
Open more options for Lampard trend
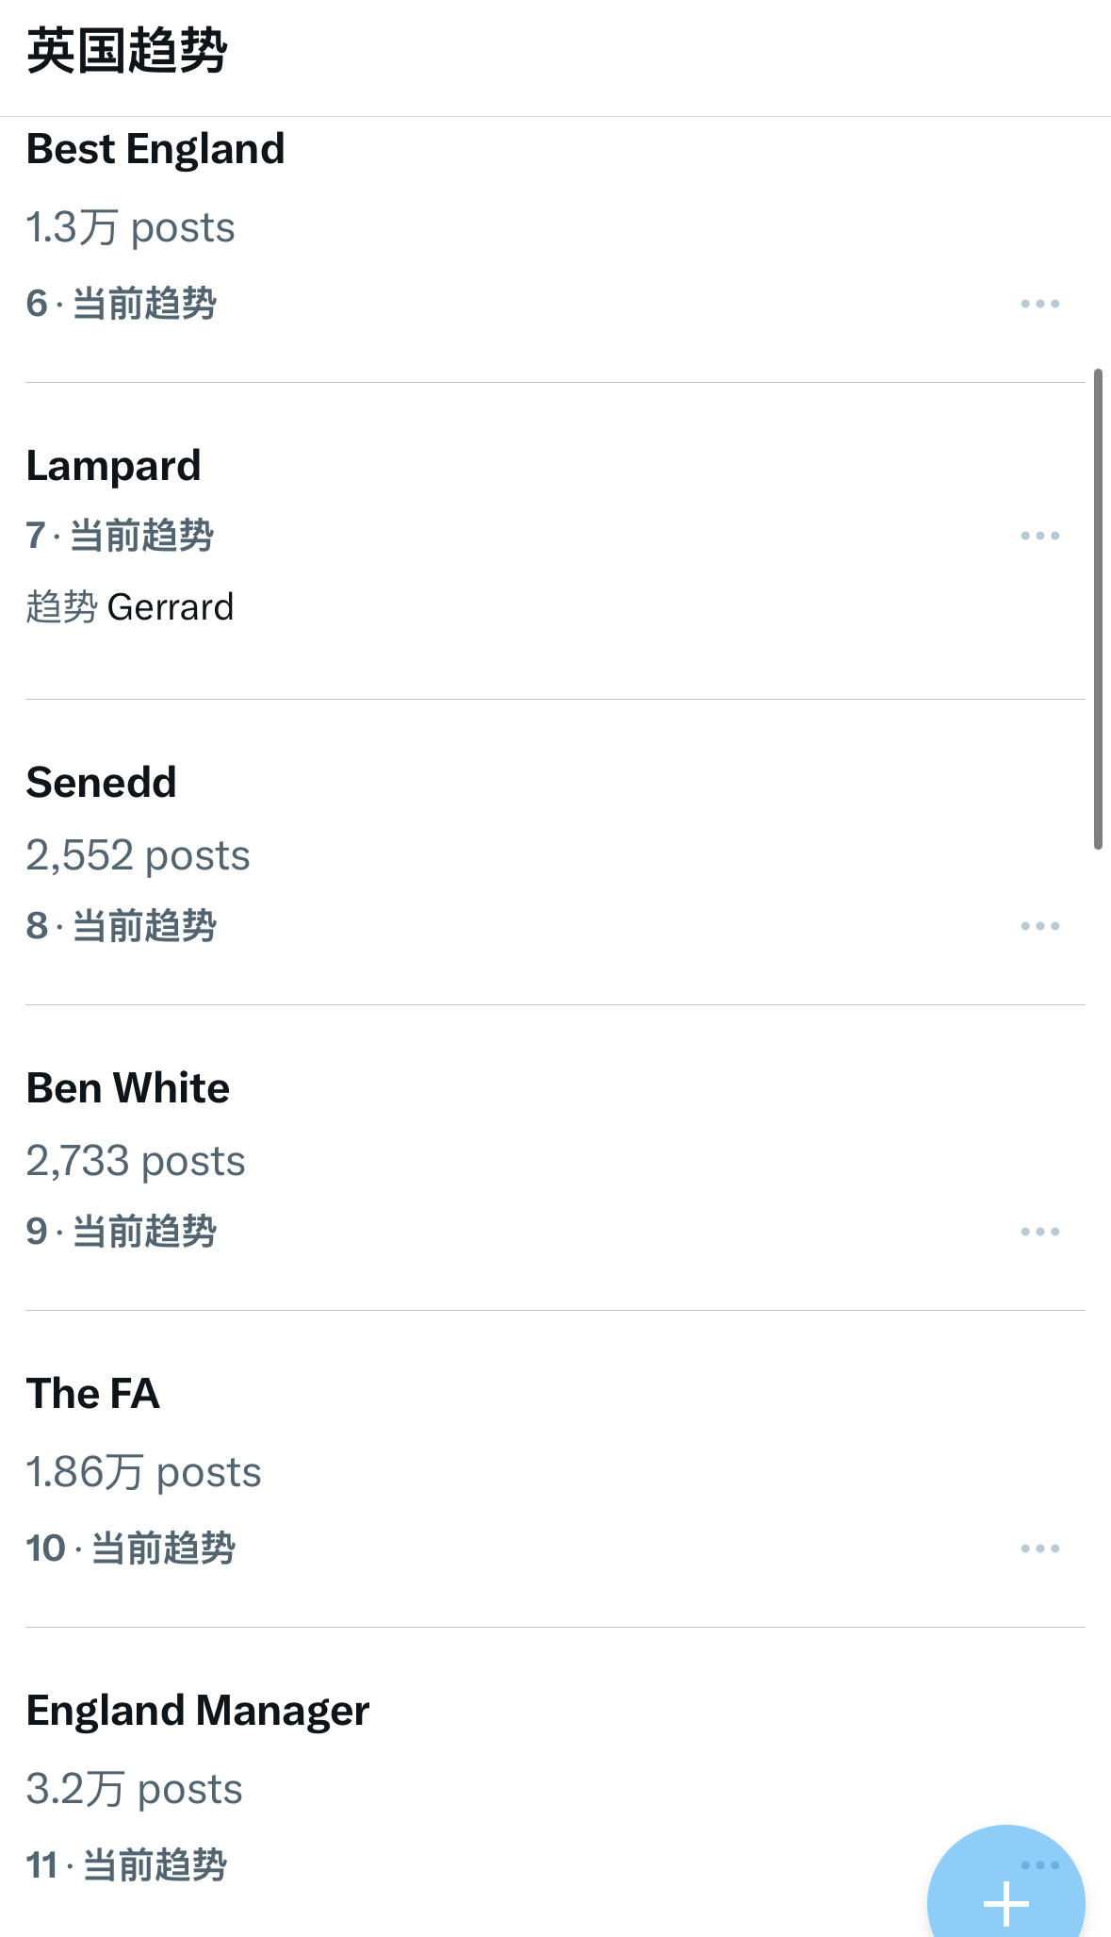(x=1040, y=536)
